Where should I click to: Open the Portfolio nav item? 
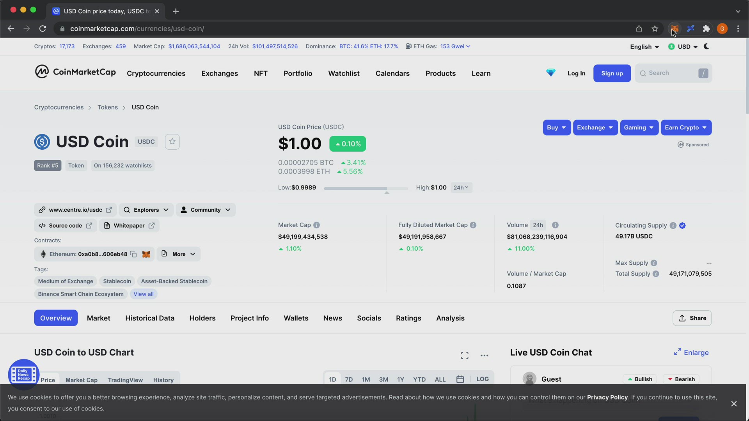(x=298, y=73)
